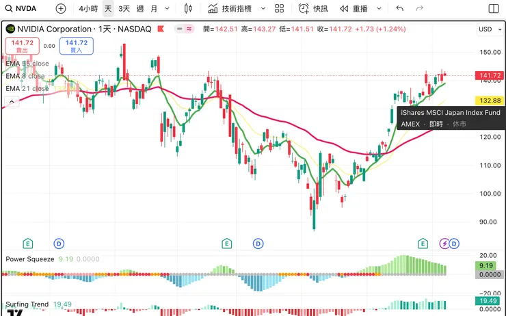The height and width of the screenshot is (316, 506).
Task: Click the purple lightning event marker
Action: pos(444,243)
